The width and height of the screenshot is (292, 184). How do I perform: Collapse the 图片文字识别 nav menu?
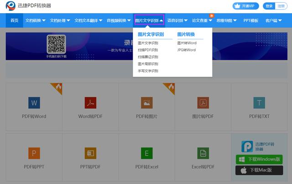coord(149,20)
